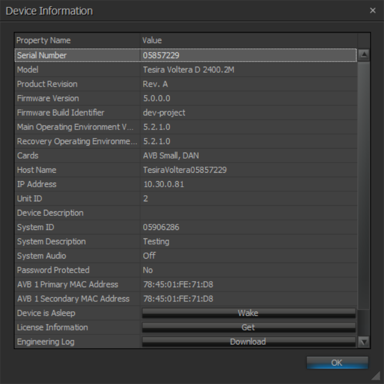384x384 pixels.
Task: Click System Audio value Off
Action: click(149, 256)
